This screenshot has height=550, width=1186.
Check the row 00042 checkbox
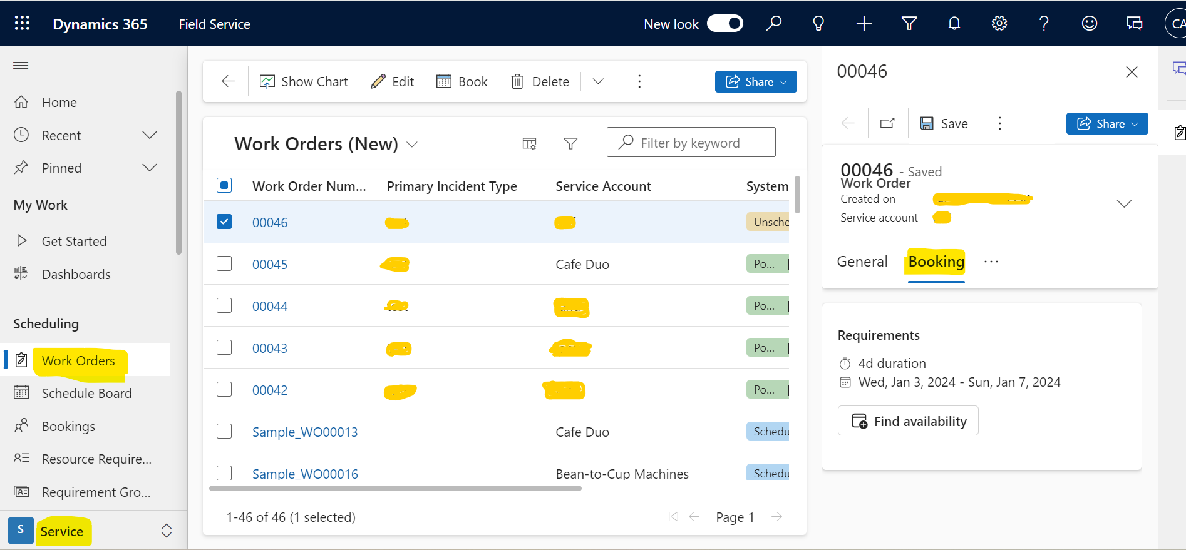pos(224,389)
